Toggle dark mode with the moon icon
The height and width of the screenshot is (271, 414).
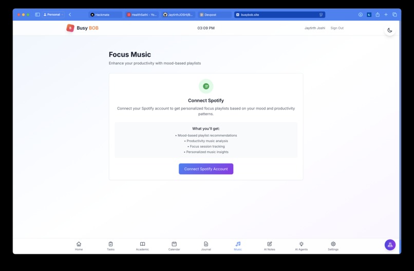pos(390,30)
